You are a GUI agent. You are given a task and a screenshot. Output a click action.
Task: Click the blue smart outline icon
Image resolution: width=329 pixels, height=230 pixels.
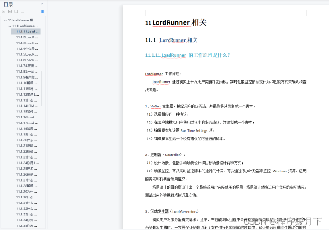42,11
